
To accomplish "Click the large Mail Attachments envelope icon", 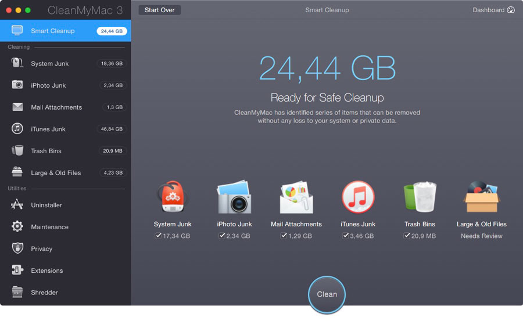I will pos(296,197).
